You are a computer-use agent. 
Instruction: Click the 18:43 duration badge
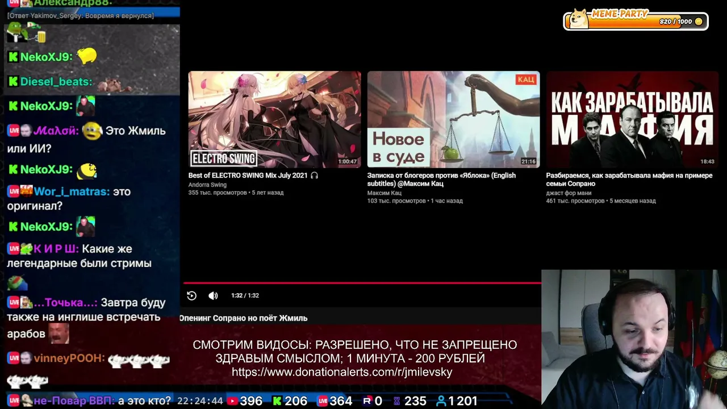coord(708,162)
